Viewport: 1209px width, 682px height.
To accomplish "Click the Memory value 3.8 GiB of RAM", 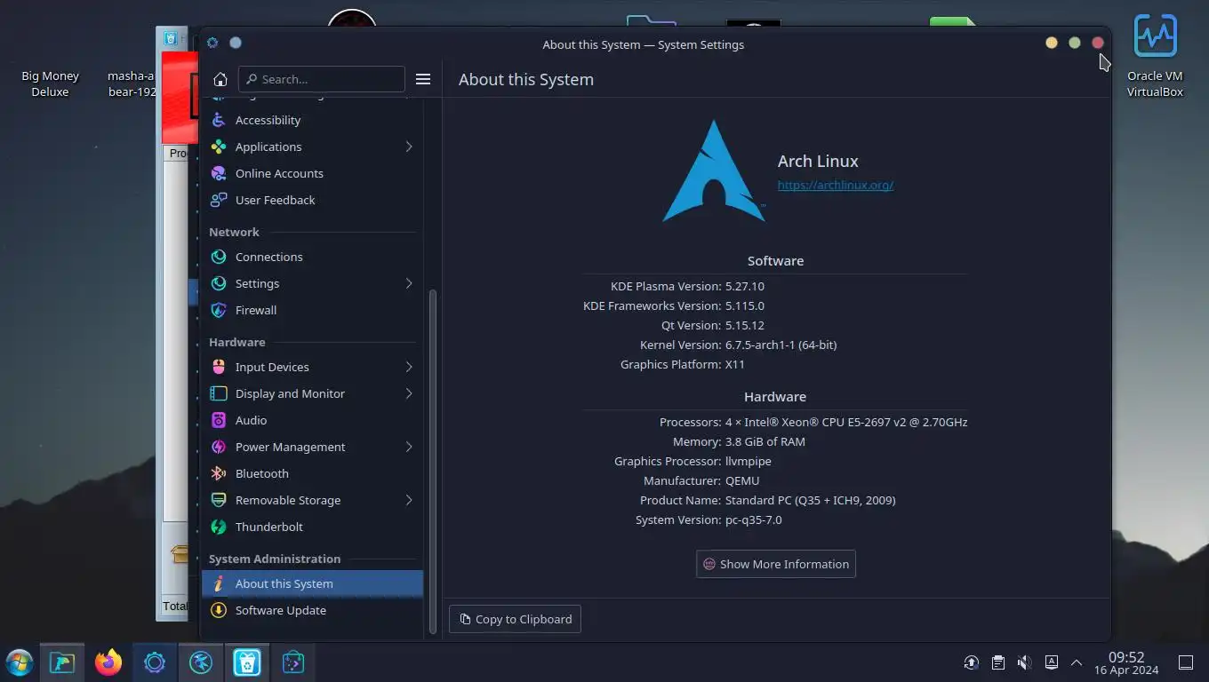I will coord(765,441).
